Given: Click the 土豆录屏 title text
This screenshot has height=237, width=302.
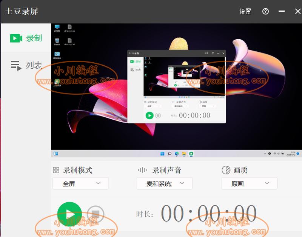Looking at the screenshot, I should [x=22, y=11].
